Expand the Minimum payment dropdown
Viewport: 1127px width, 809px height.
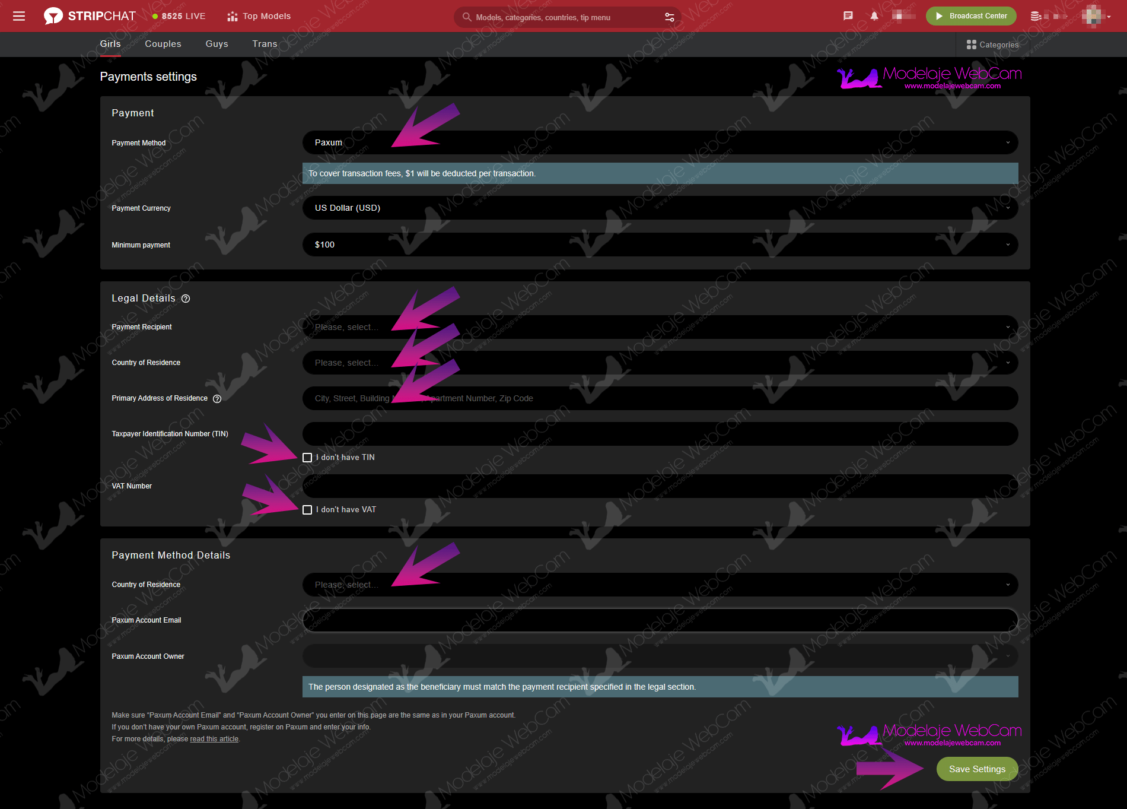(660, 245)
